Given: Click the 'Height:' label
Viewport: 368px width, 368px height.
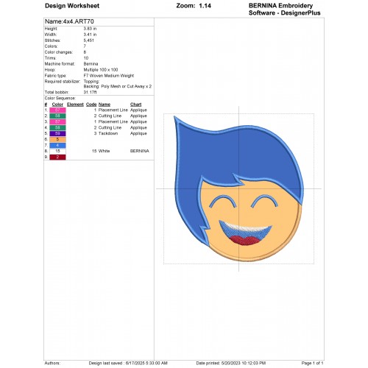Looking at the screenshot, I should (51, 29).
